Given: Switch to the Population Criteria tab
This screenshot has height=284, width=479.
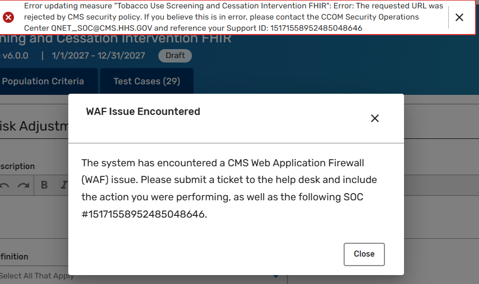Looking at the screenshot, I should coord(43,81).
